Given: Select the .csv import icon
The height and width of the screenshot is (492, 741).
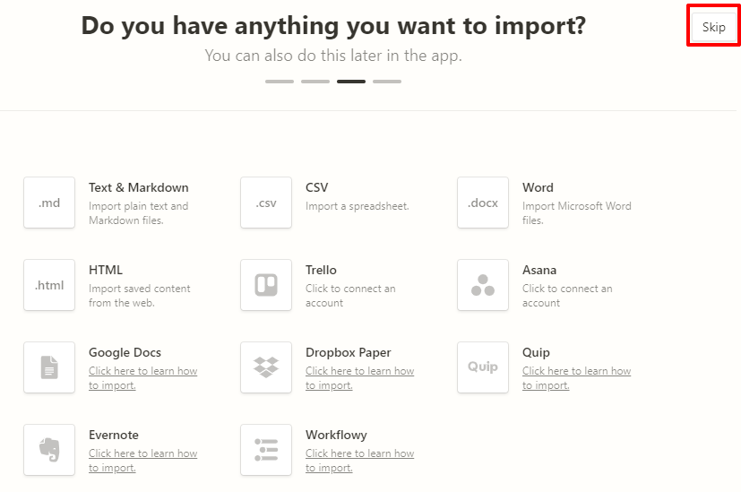Looking at the screenshot, I should 266,203.
